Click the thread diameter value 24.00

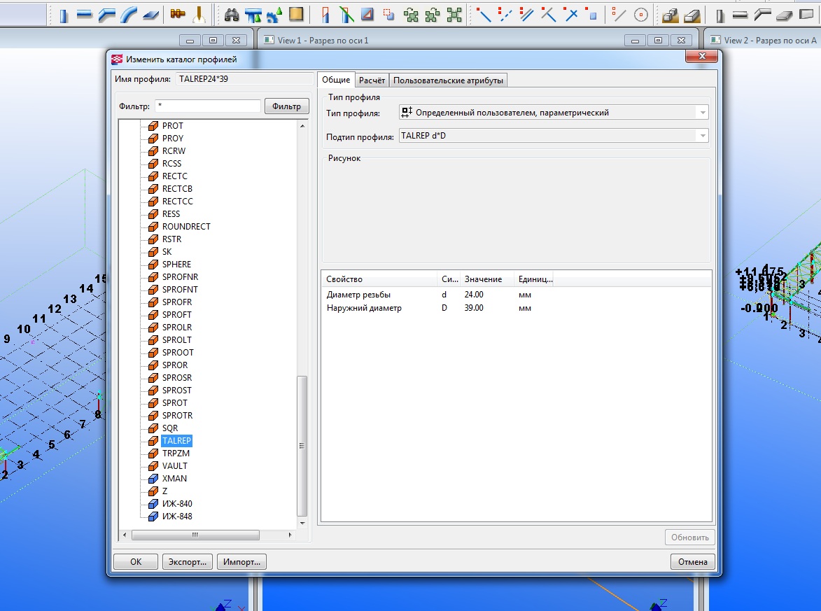474,295
